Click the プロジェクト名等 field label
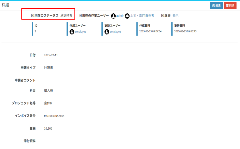Screen dimensions: 240x149 24,103
